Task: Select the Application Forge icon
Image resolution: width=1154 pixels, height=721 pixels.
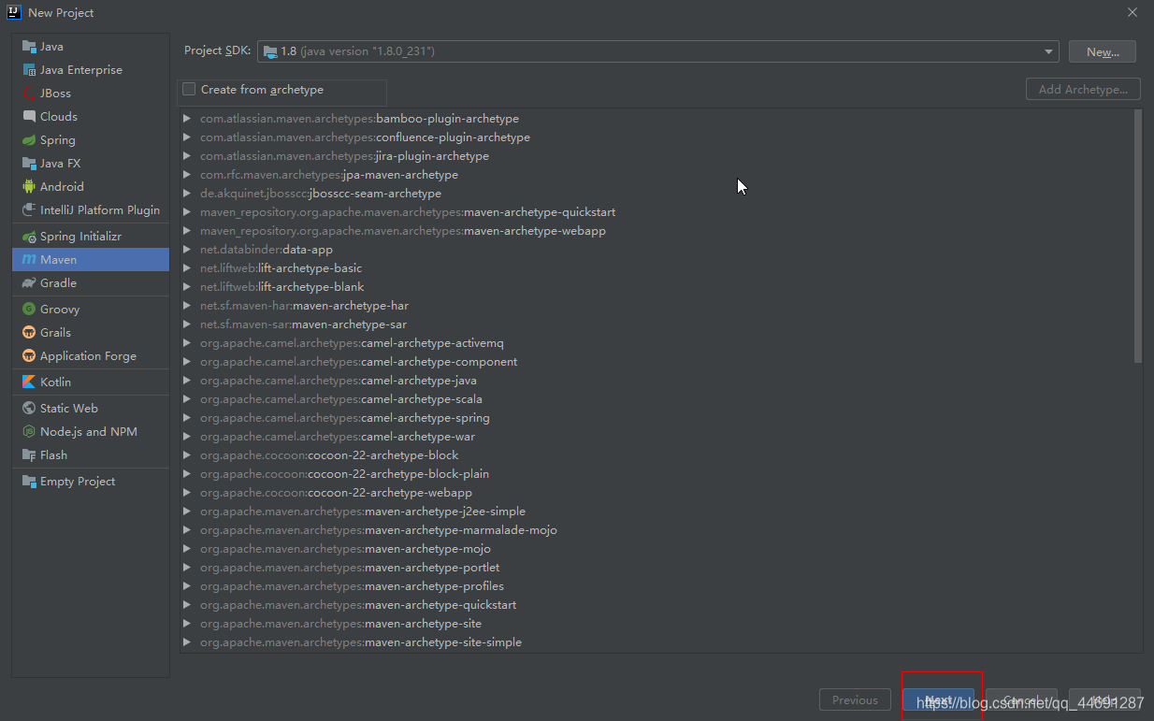Action: [x=29, y=356]
